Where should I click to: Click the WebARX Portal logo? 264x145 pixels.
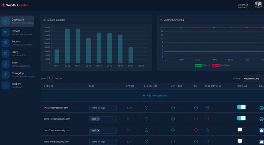coord(15,5)
